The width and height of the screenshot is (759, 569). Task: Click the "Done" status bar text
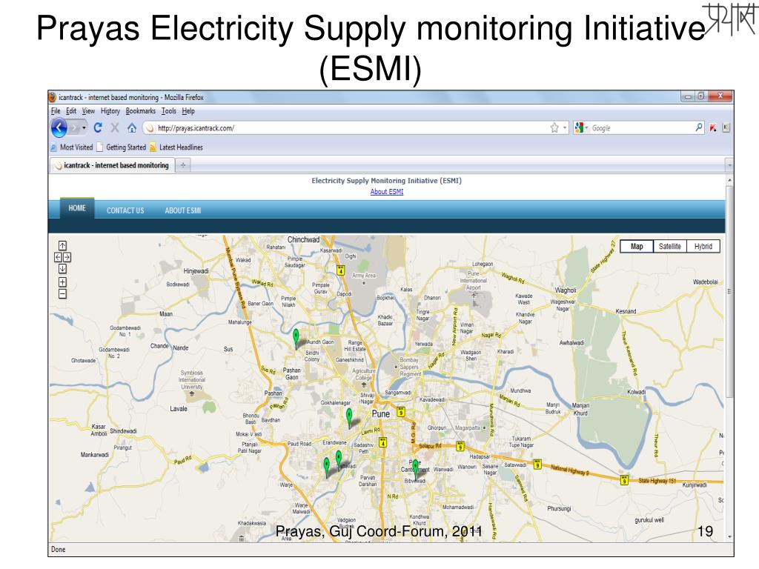tap(58, 550)
